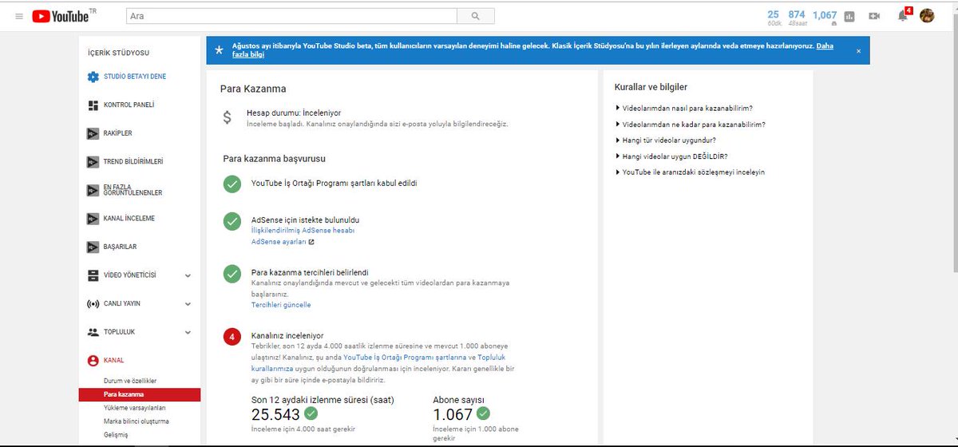Click the En Fazla Görüntülenenler icon
The image size is (958, 447).
(93, 190)
